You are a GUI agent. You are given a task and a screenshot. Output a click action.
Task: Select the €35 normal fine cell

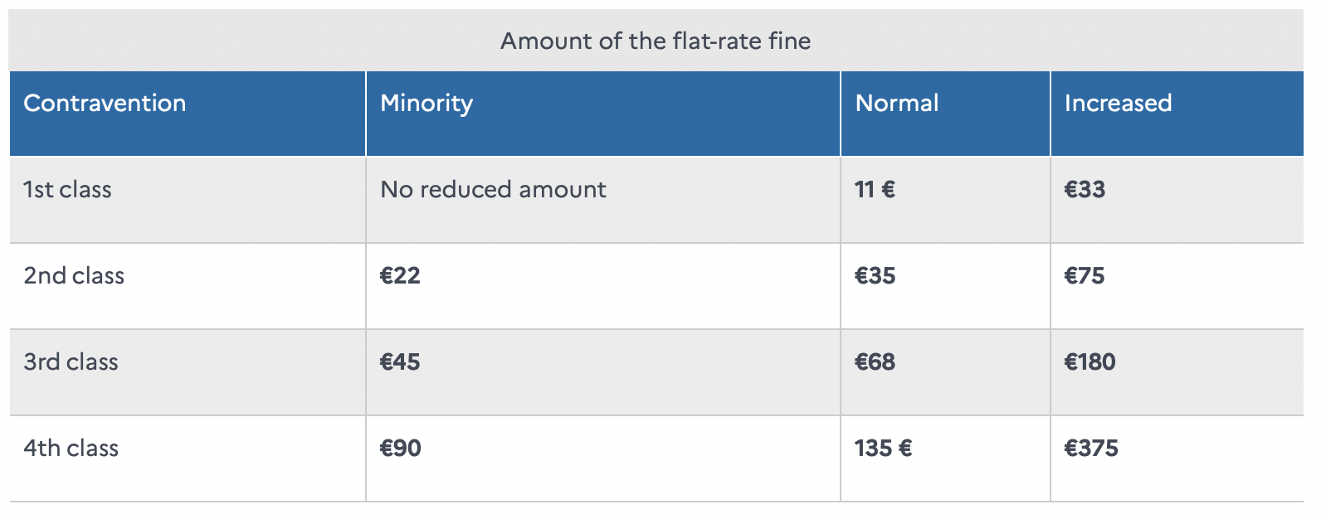pos(875,275)
